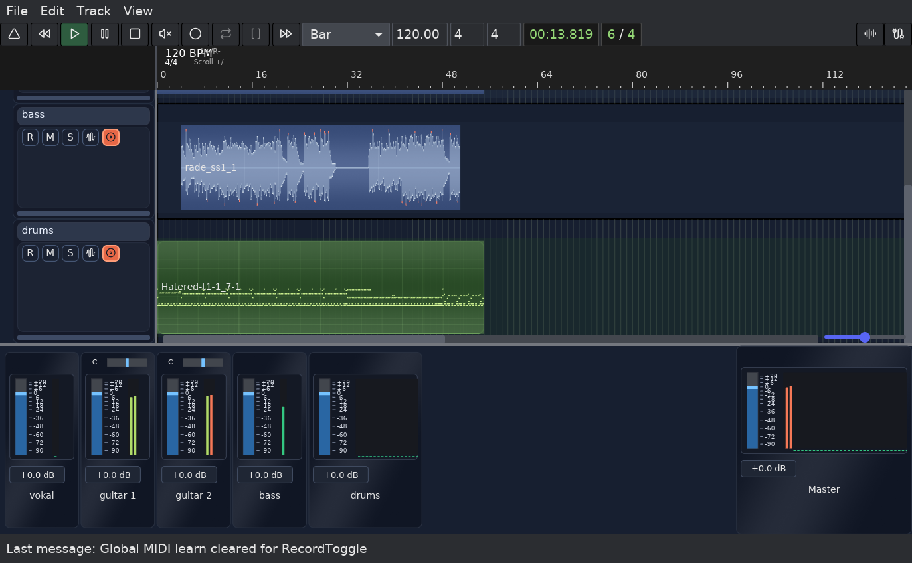Click the punch range bracket icon
Viewport: 912px width, 563px height.
point(256,34)
